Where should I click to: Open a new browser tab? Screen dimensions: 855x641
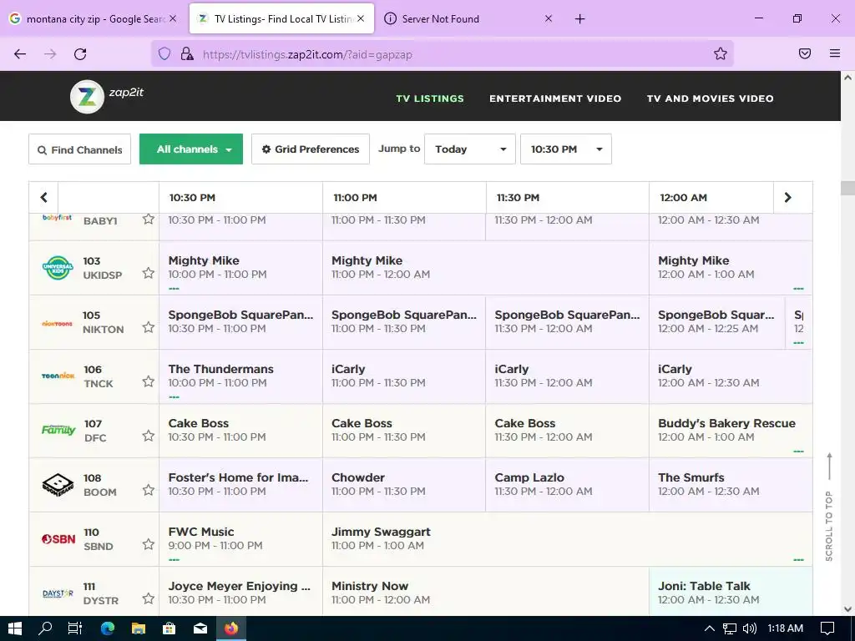click(x=579, y=19)
